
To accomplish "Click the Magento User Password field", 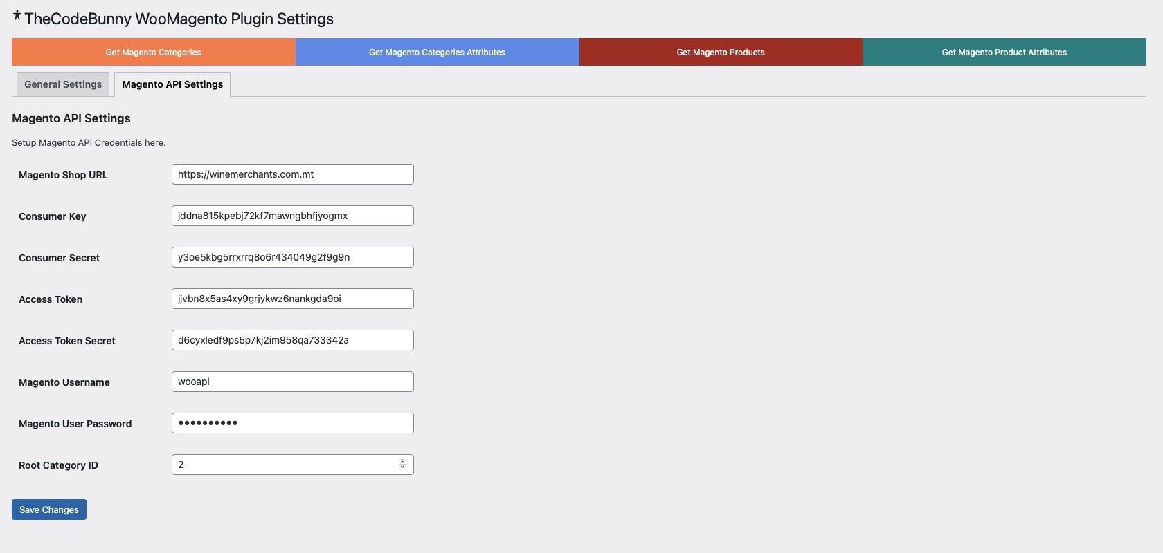I will point(293,423).
